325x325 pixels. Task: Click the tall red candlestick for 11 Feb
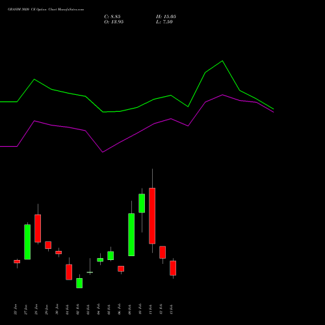[x=152, y=216]
